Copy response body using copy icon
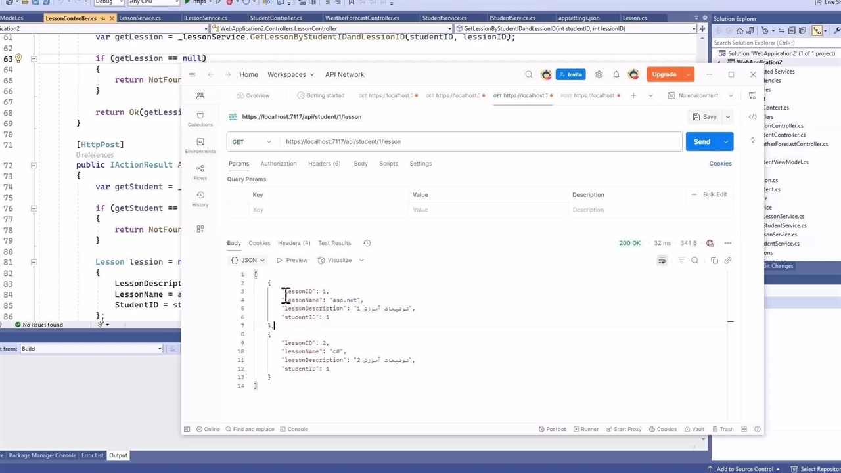Image resolution: width=841 pixels, height=473 pixels. (x=714, y=261)
